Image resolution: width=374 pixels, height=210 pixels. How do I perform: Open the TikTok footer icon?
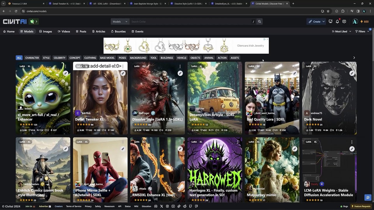(179, 206)
